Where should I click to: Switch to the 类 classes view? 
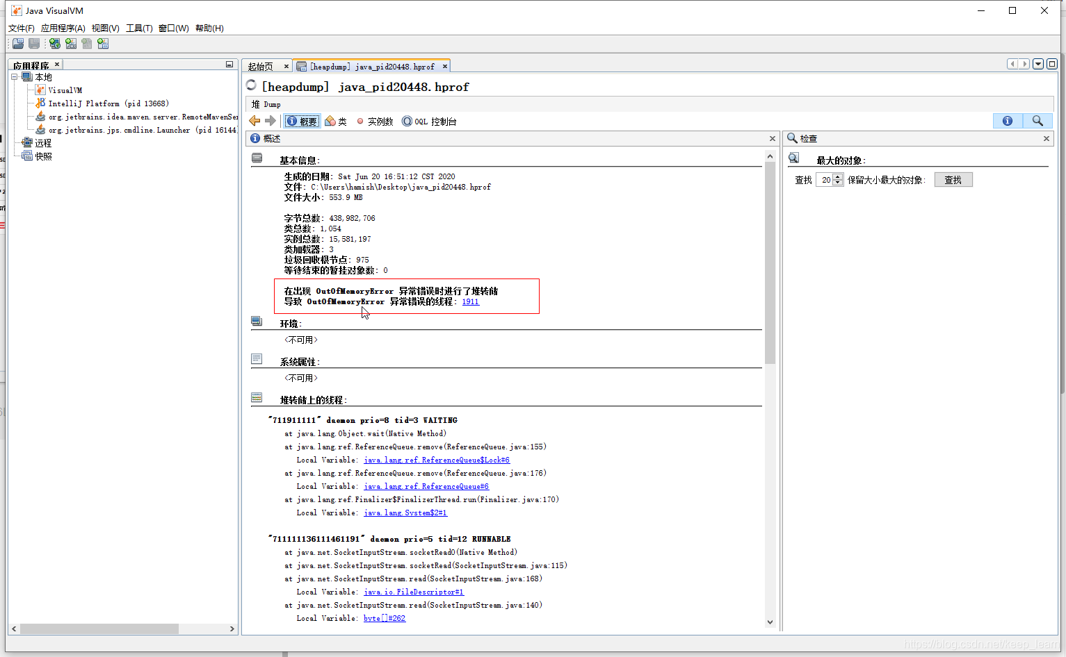336,121
